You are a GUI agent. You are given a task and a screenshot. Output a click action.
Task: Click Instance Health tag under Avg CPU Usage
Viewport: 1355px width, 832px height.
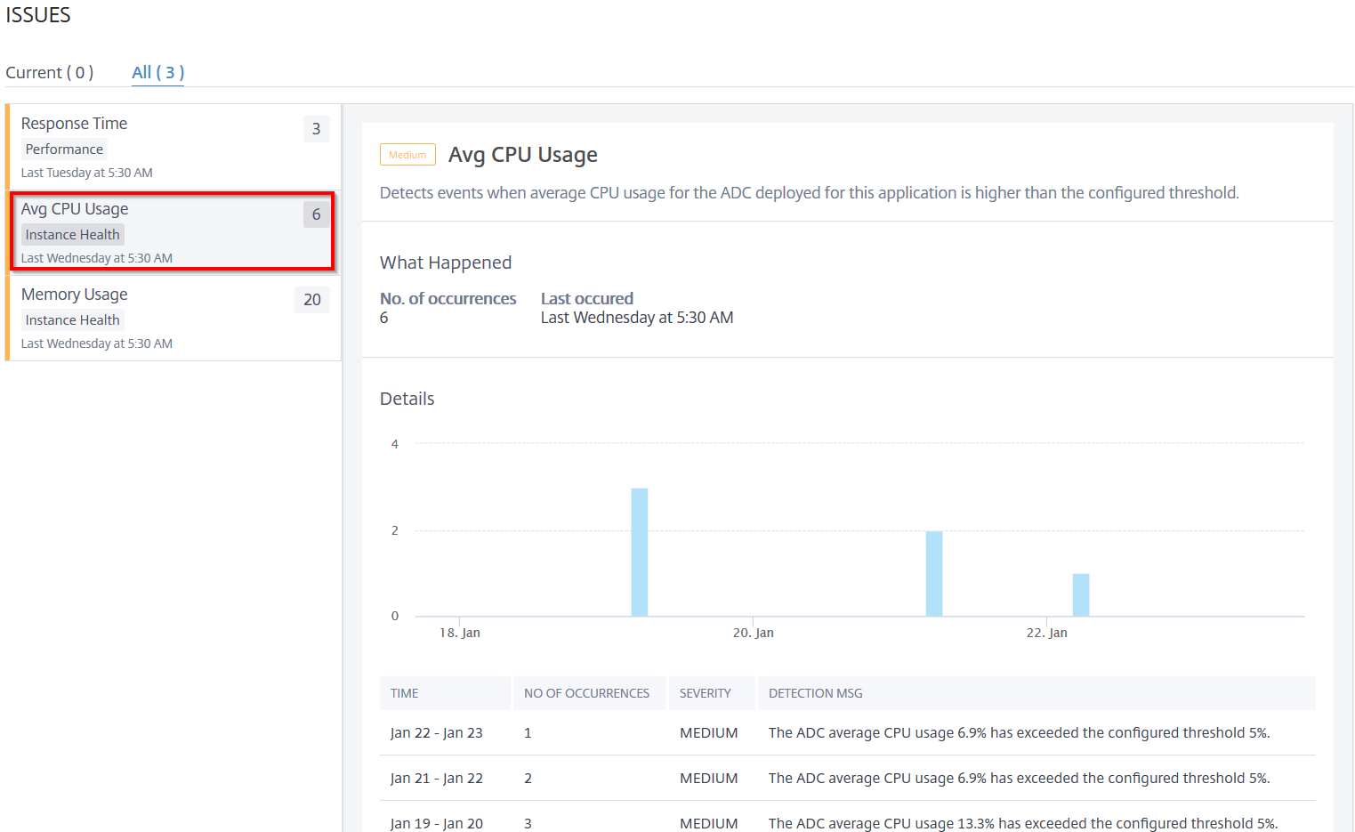pos(72,235)
